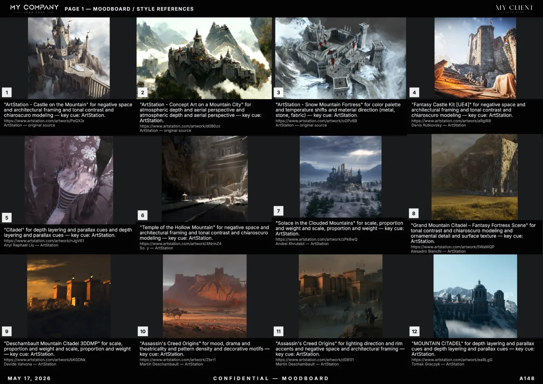The image size is (543, 384).
Task: Click 'ArtStation — original source' under image 3
Action: click(301, 125)
